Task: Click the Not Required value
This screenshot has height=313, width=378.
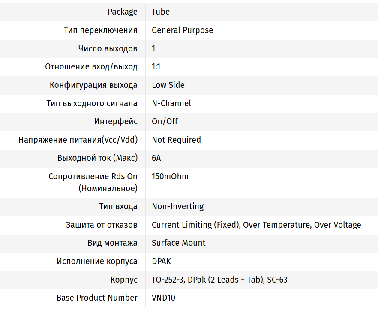Action: click(176, 140)
